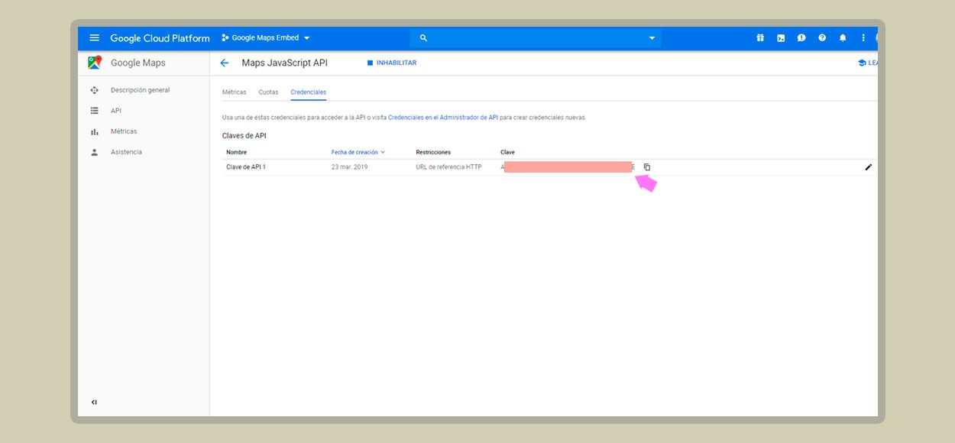Switch to the Métricas tab
This screenshot has width=955, height=443.
pyautogui.click(x=234, y=92)
